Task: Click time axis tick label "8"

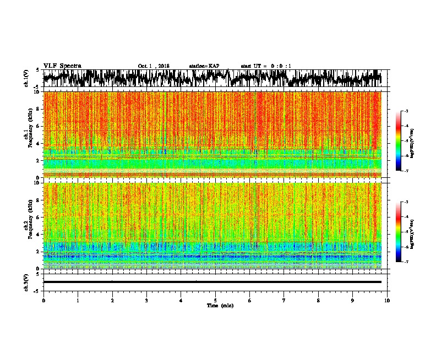Action: (x=318, y=301)
